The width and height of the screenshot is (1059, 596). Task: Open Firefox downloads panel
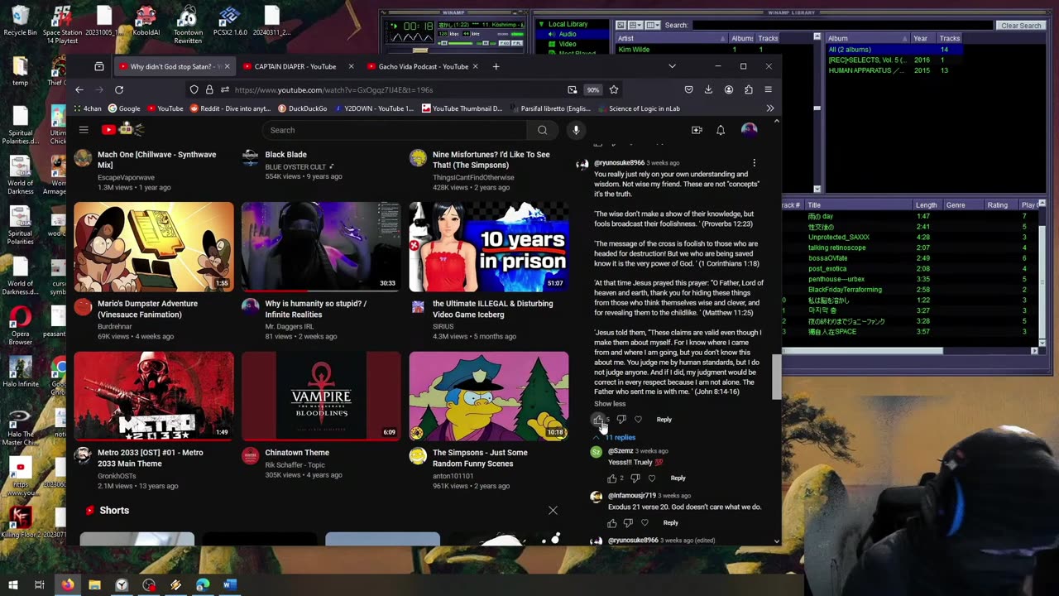tap(708, 89)
